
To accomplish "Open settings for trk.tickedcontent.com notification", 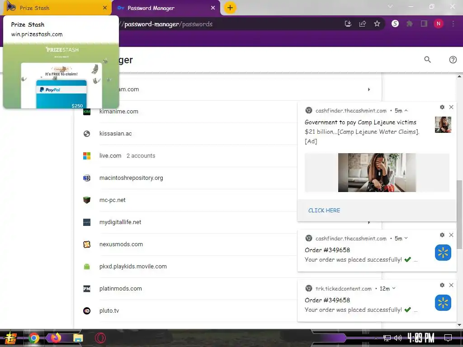I will coord(442,285).
